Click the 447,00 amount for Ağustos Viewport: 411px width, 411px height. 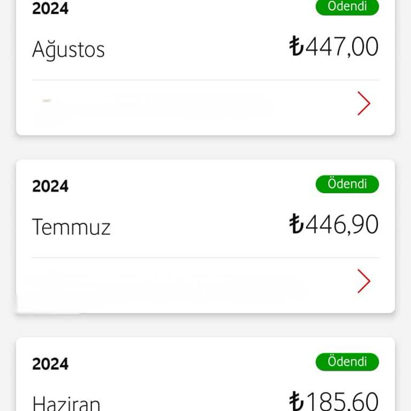[342, 47]
